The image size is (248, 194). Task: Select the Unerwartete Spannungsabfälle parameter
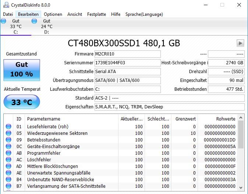[x=121, y=173]
